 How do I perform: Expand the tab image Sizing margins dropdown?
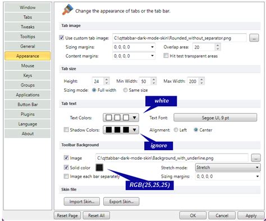[x=153, y=47]
